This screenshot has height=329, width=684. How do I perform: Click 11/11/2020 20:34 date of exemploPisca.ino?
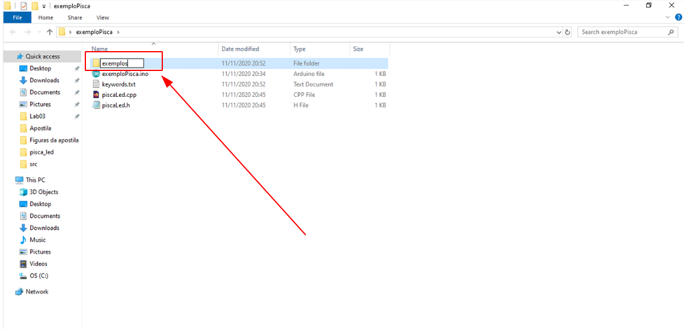click(x=243, y=74)
